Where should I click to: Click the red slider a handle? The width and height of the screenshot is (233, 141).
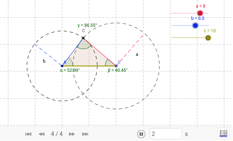[200, 13]
